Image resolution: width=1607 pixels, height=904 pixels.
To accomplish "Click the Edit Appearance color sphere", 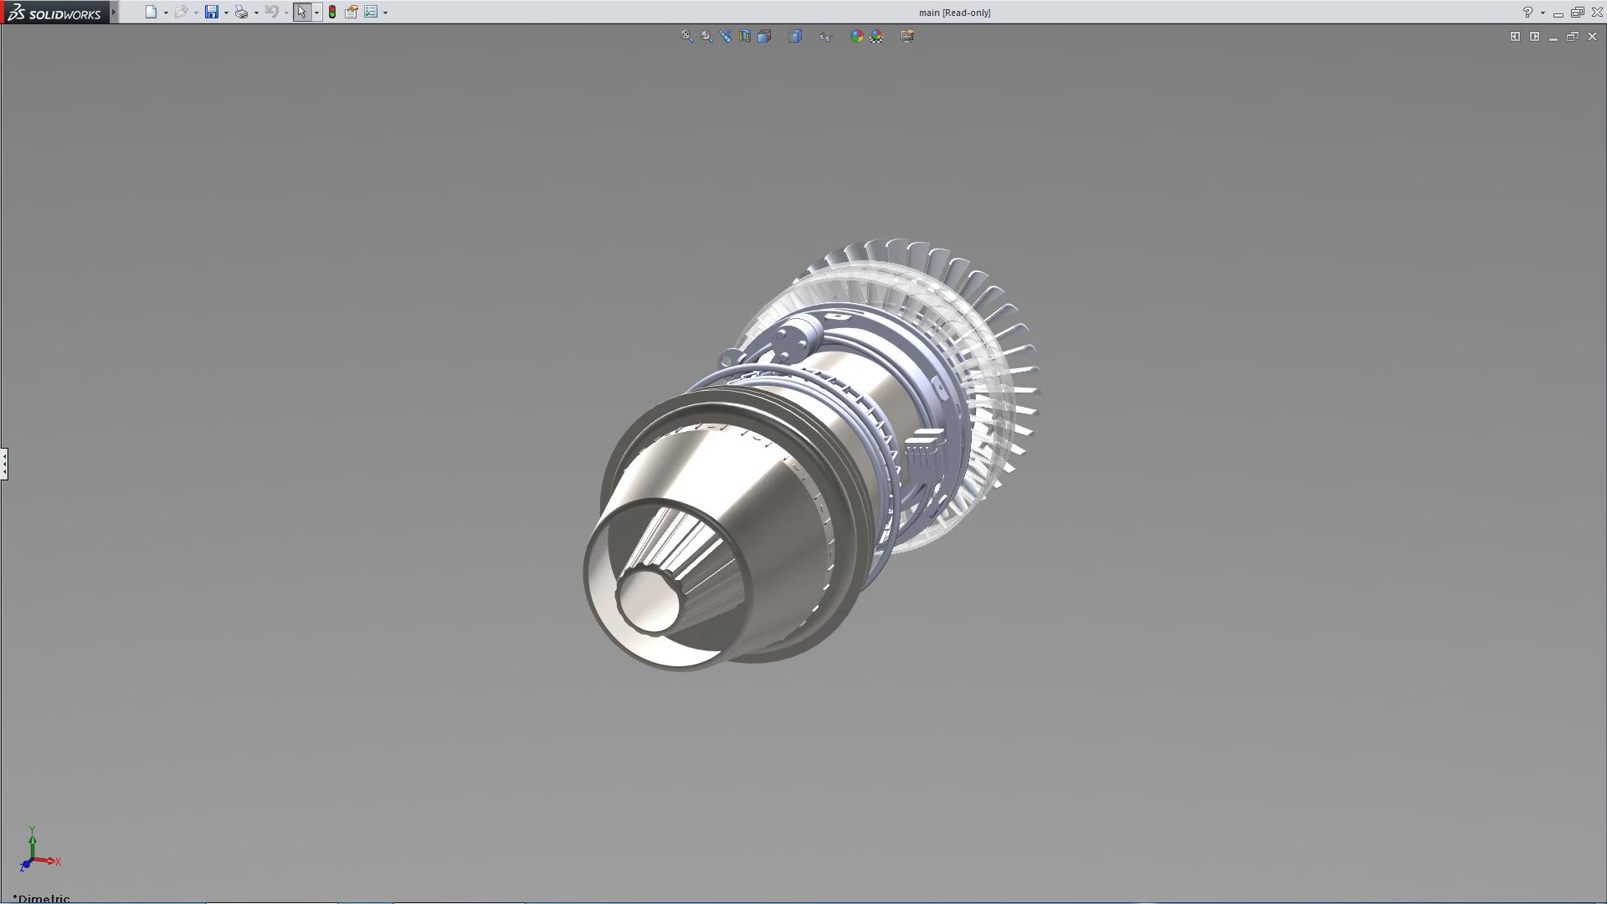I will point(856,36).
